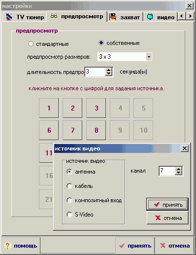Switch to the предпросмотр tab
The image size is (196, 255).
pyautogui.click(x=77, y=16)
